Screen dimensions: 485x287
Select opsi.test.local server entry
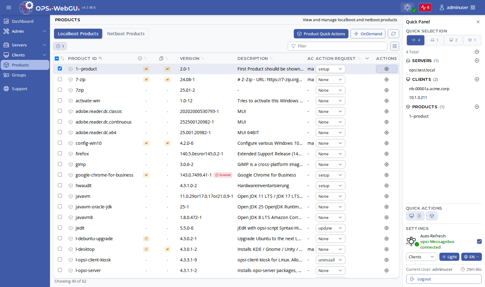click(422, 70)
